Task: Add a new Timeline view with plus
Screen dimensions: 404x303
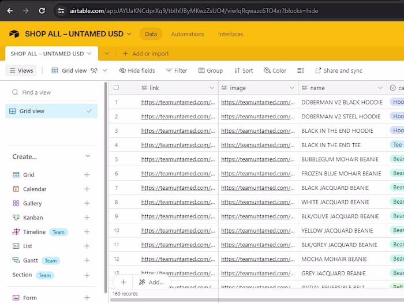Action: [x=87, y=232]
